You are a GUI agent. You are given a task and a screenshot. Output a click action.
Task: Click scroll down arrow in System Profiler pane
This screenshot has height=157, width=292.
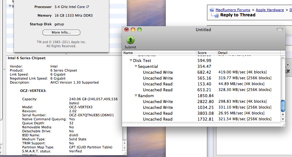(x=124, y=148)
